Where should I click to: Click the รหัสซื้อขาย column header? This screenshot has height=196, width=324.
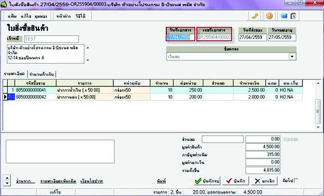click(x=35, y=83)
